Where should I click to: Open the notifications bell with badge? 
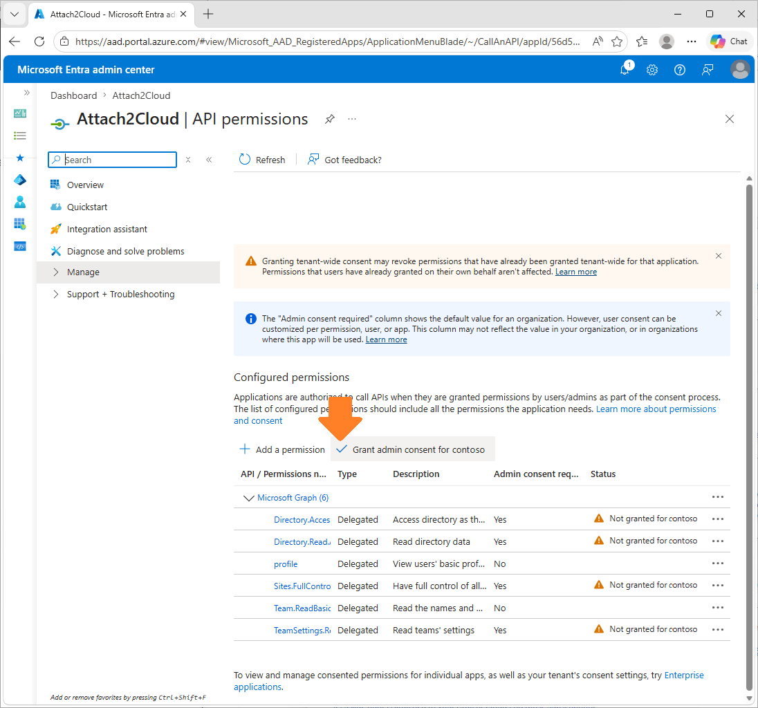(x=625, y=69)
